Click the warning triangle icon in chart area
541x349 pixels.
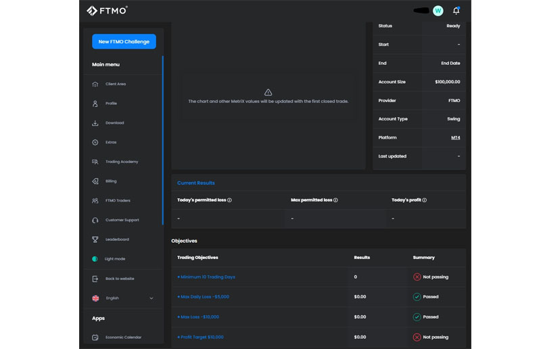tap(268, 92)
